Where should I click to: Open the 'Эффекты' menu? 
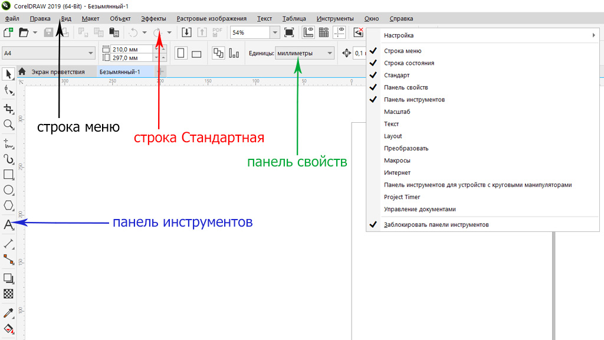coord(153,19)
